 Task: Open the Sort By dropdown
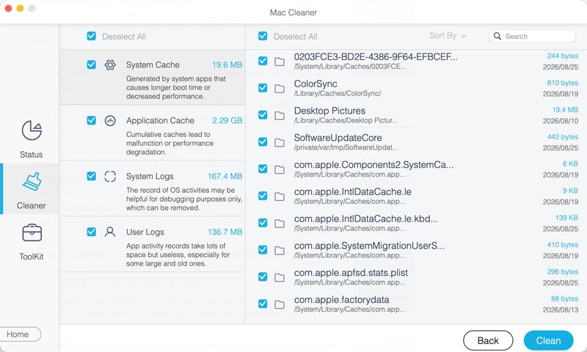(x=448, y=36)
